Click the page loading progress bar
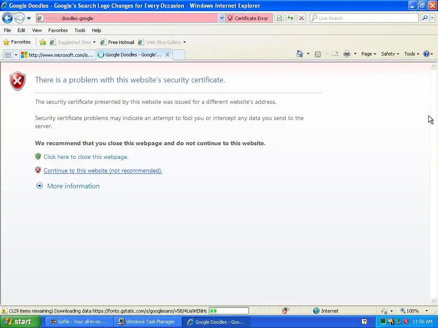 [229, 311]
